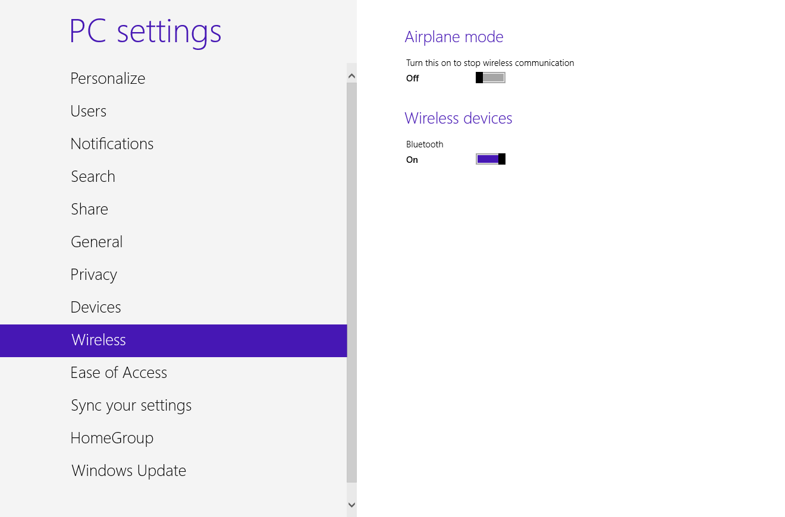Select Windows Update in the list
Image resolution: width=785 pixels, height=517 pixels.
173,471
